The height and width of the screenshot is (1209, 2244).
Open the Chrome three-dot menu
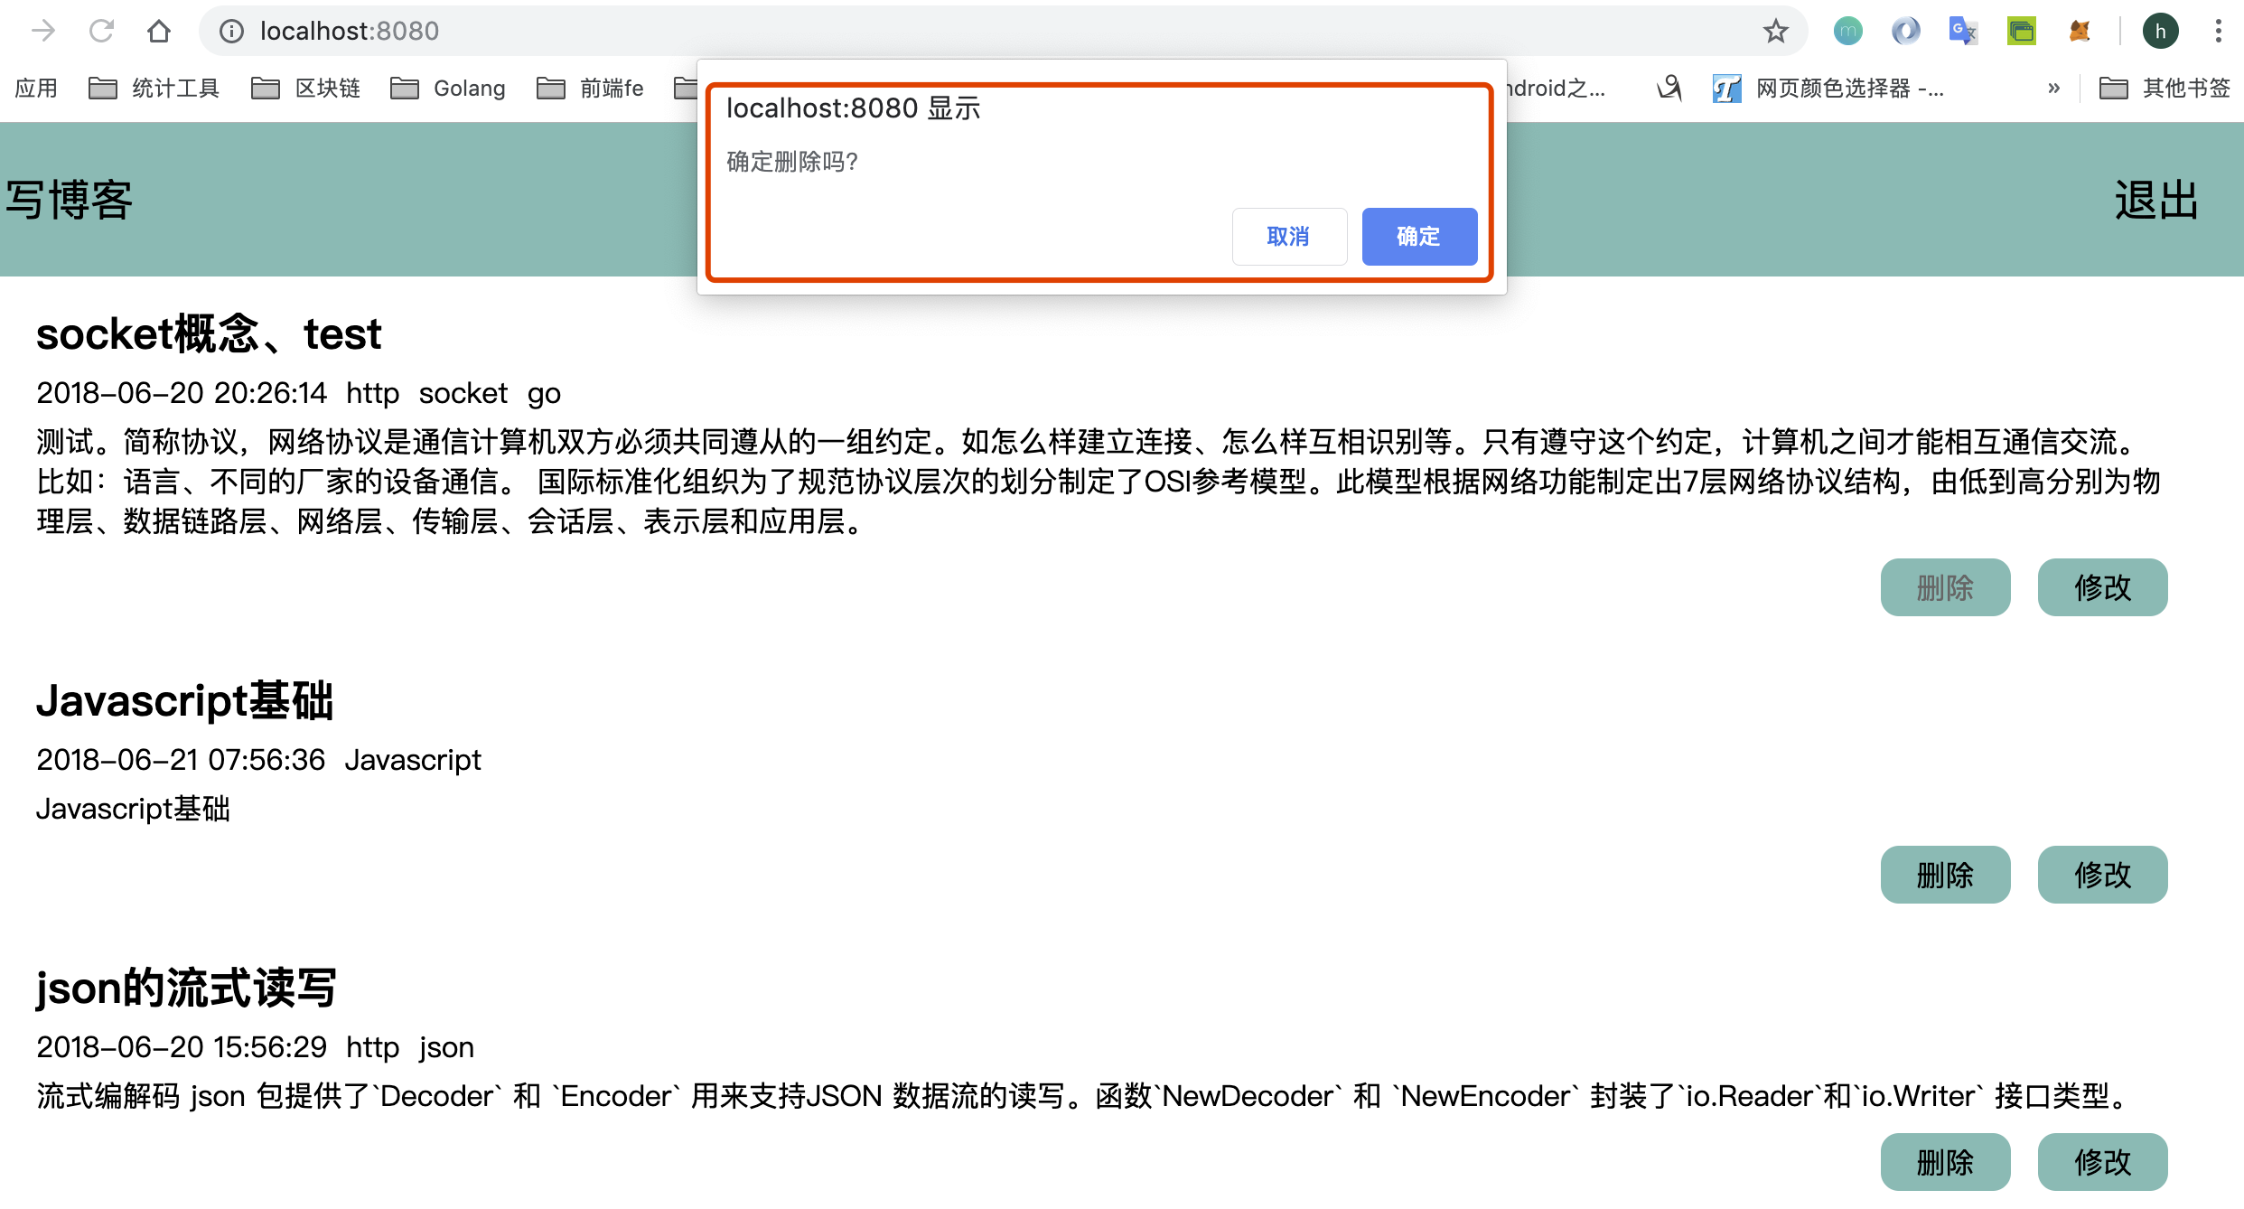point(2218,31)
